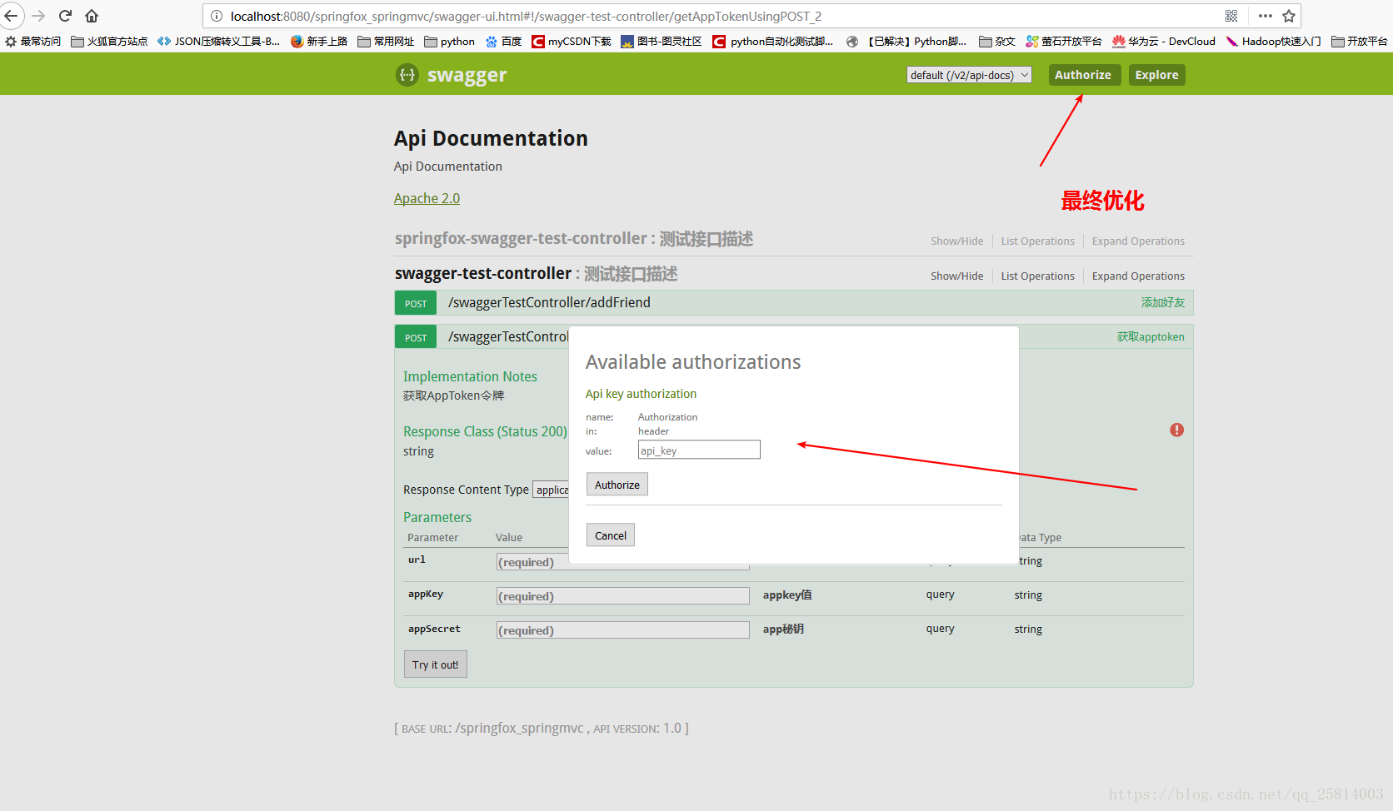
Task: Click the red error indicator icon
Action: pos(1176,430)
